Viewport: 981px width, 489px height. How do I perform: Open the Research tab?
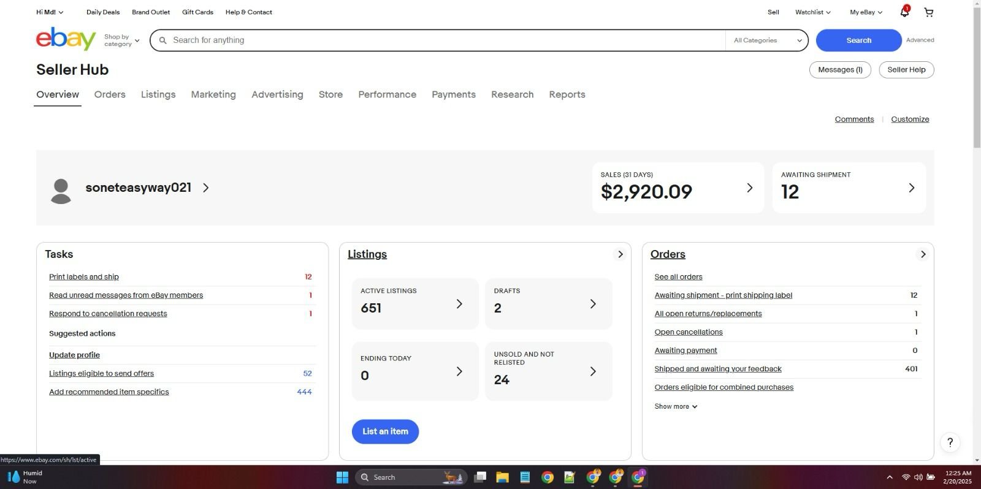pyautogui.click(x=512, y=94)
